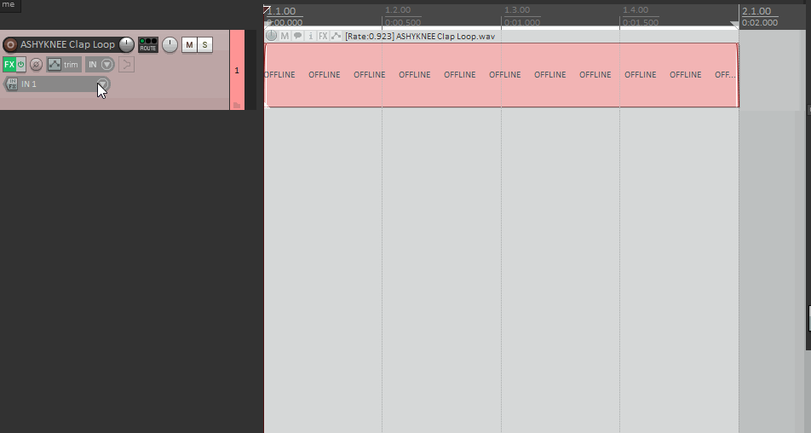The width and height of the screenshot is (811, 433).
Task: Click the 2.1.00 ruler marker
Action: click(x=756, y=11)
